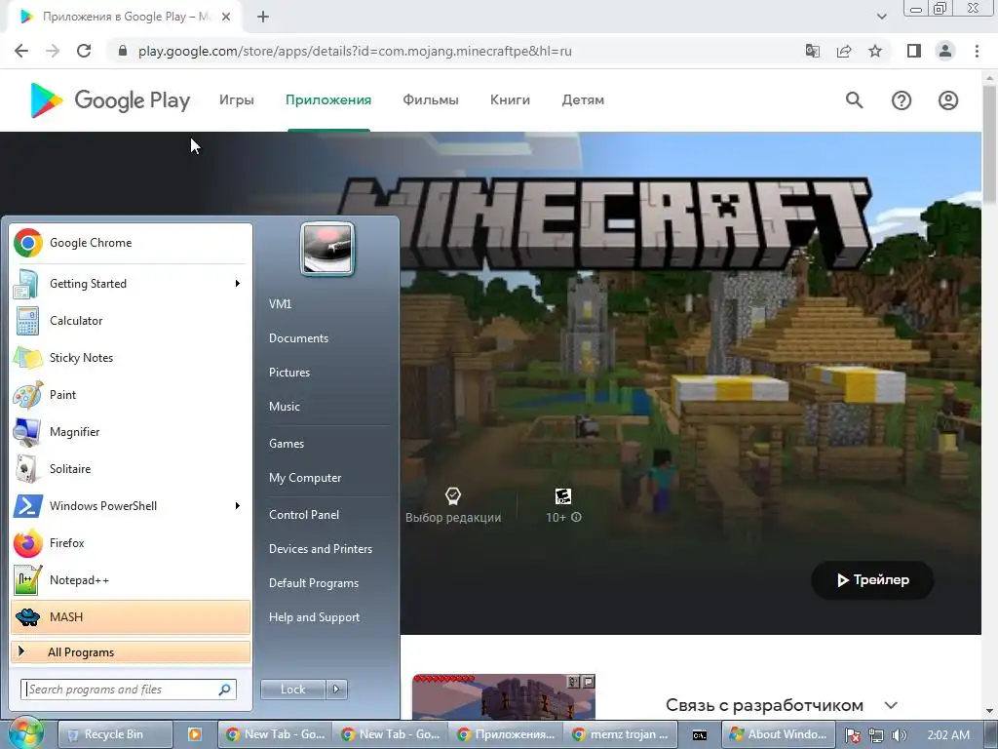
Task: Open Default Programs from the Start menu
Action: tap(314, 583)
